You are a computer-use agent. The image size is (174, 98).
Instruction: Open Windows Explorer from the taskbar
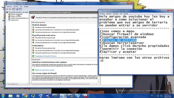click(x=11, y=96)
